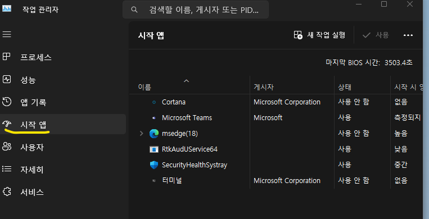The image size is (429, 219).
Task: Click 사용 안 함 status of msedge
Action: [354, 134]
